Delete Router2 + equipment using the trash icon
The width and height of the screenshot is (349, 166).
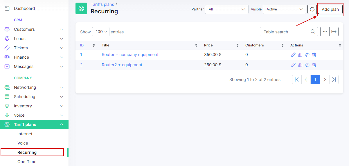(314, 65)
